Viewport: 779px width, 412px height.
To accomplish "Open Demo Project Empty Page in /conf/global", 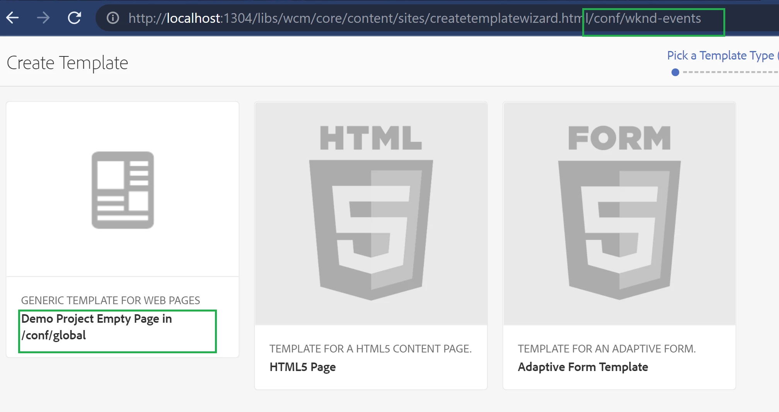I will [97, 327].
